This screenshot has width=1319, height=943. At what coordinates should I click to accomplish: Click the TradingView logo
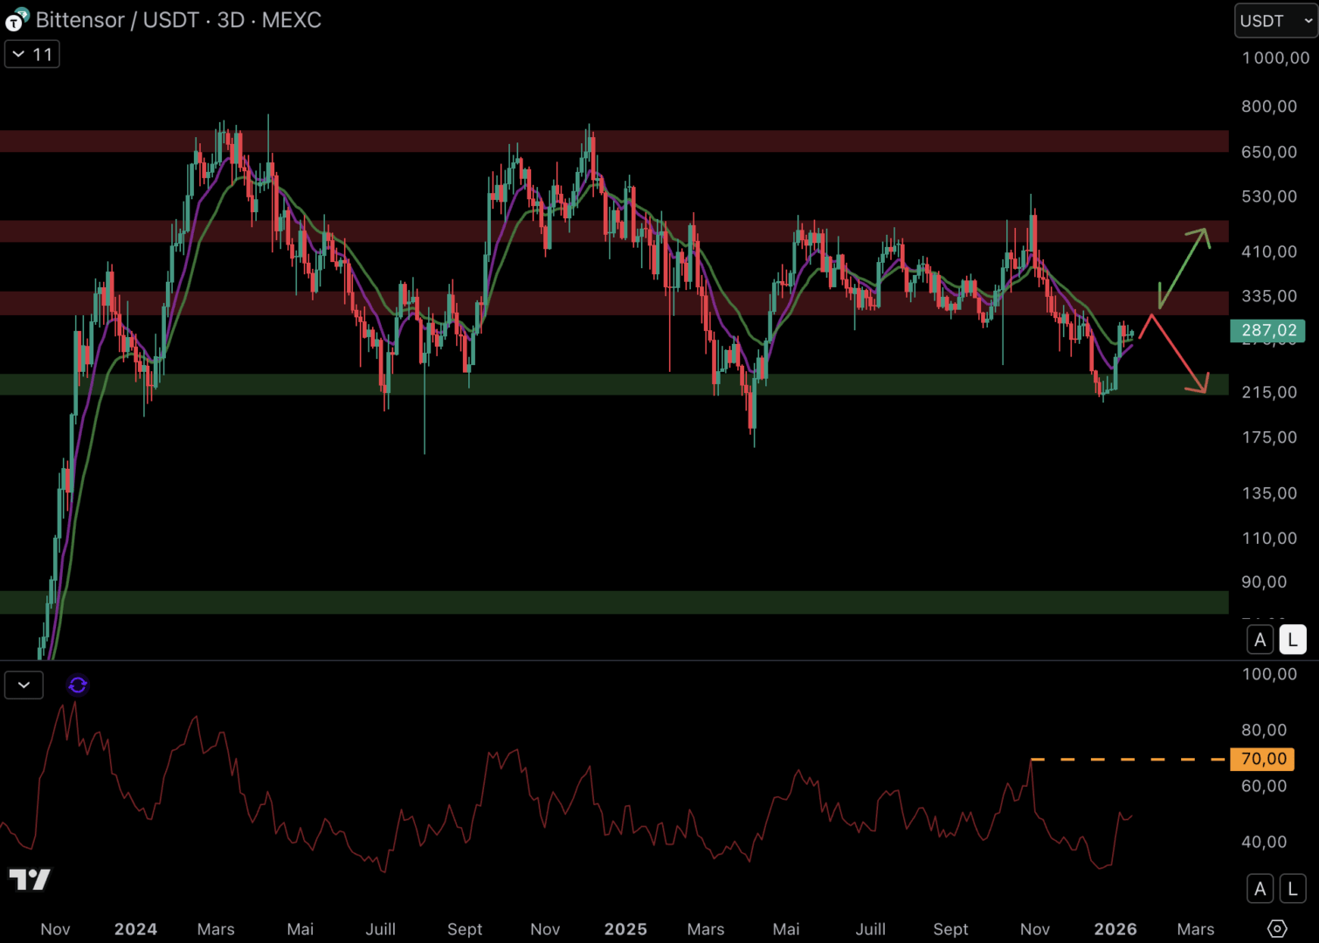30,879
